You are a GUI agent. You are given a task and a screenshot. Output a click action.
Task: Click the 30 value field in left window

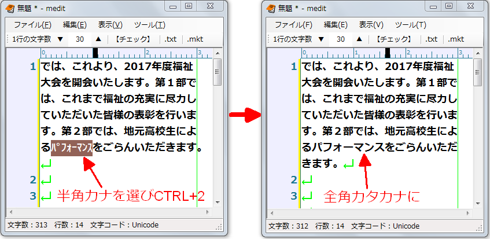point(80,39)
